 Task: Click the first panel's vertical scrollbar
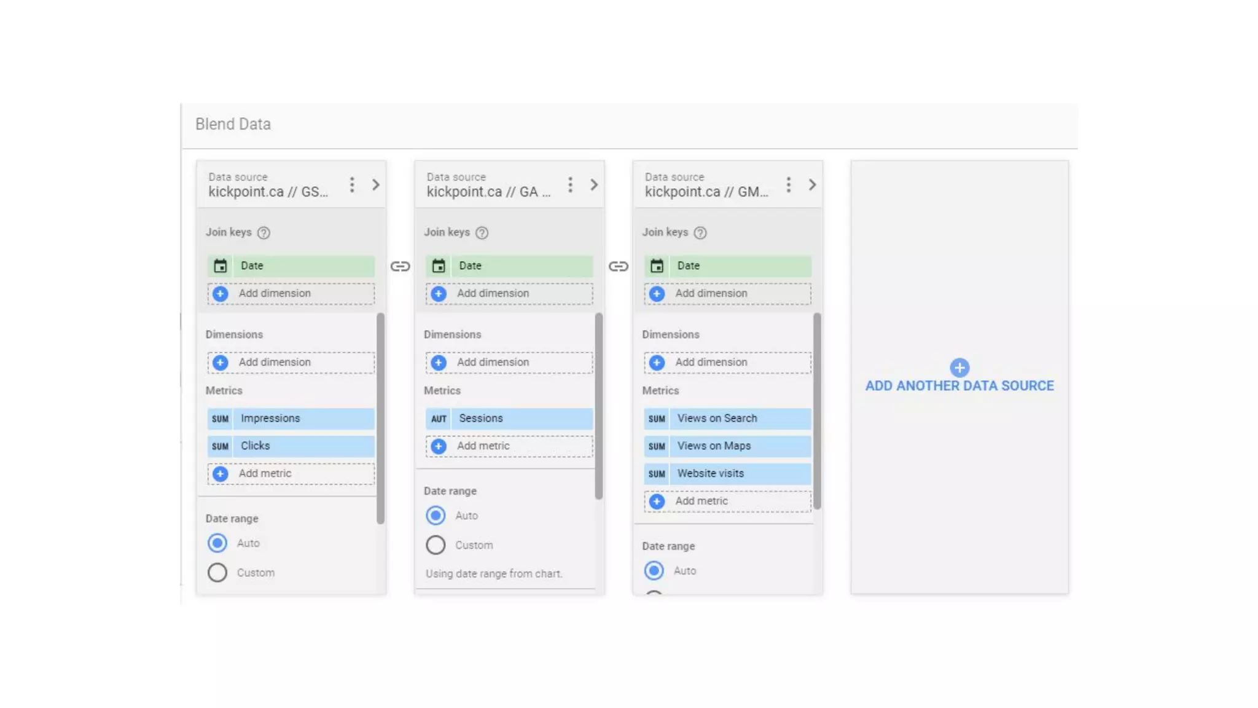(380, 418)
